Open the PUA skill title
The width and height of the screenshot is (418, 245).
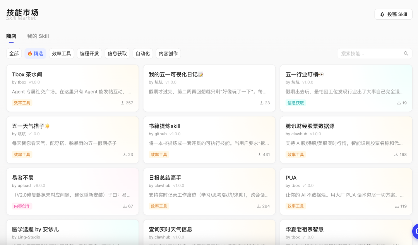click(x=291, y=178)
